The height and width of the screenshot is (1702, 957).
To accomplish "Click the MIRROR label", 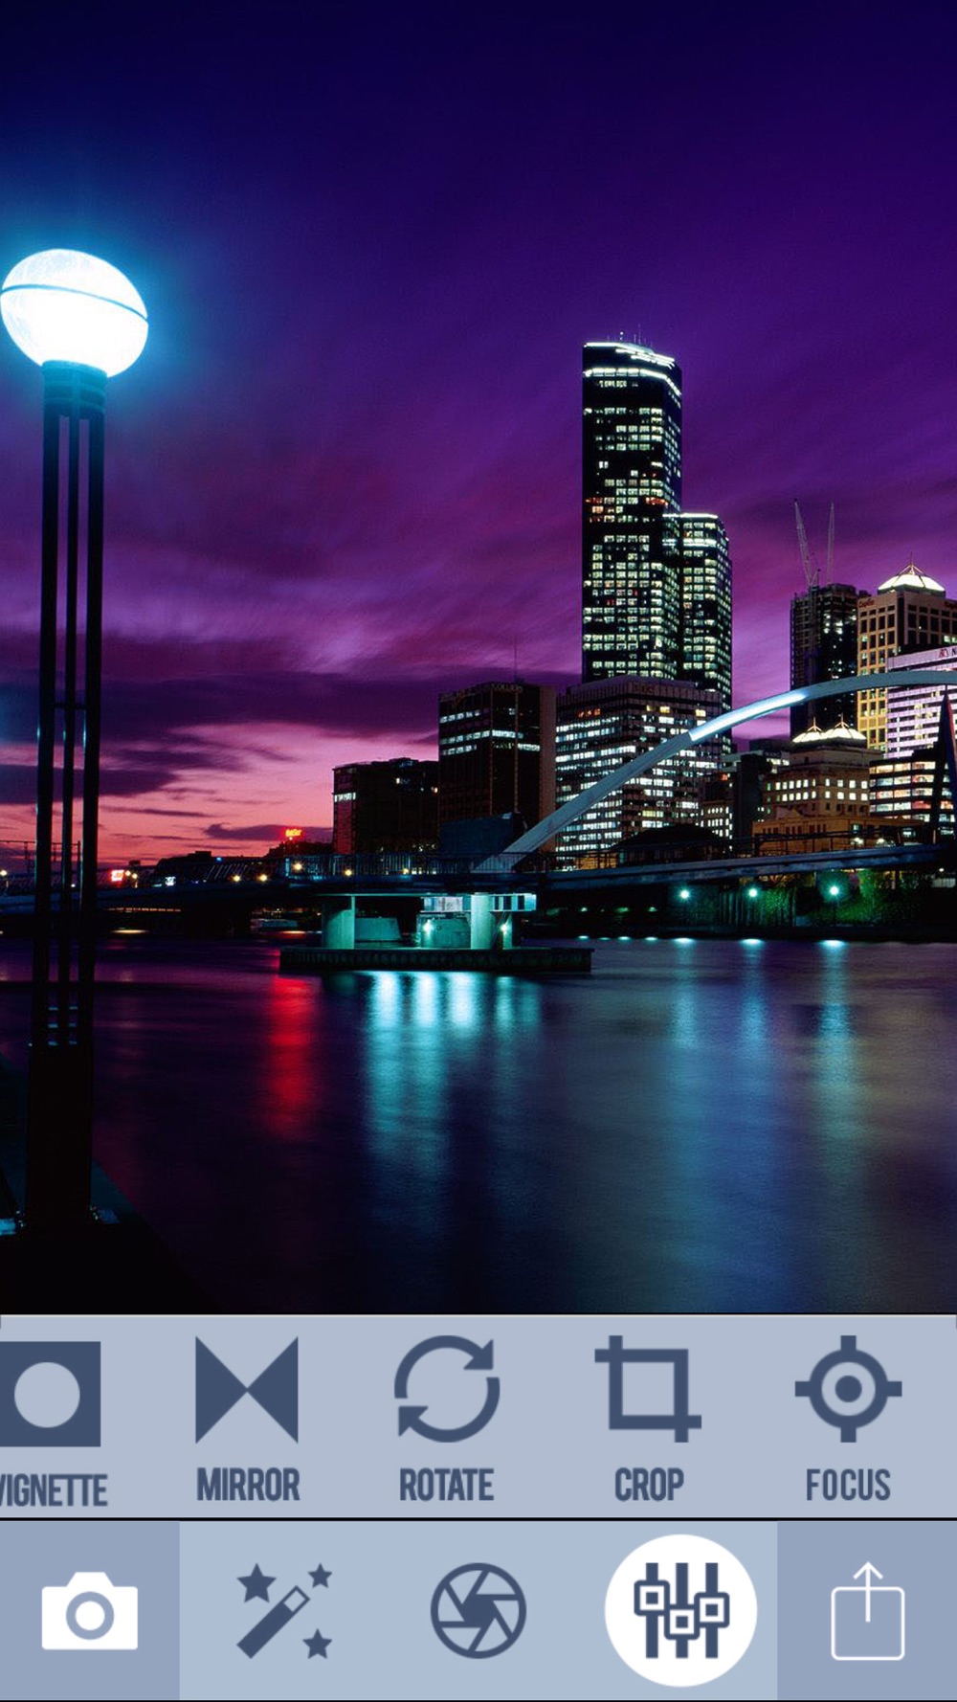I will pyautogui.click(x=248, y=1485).
